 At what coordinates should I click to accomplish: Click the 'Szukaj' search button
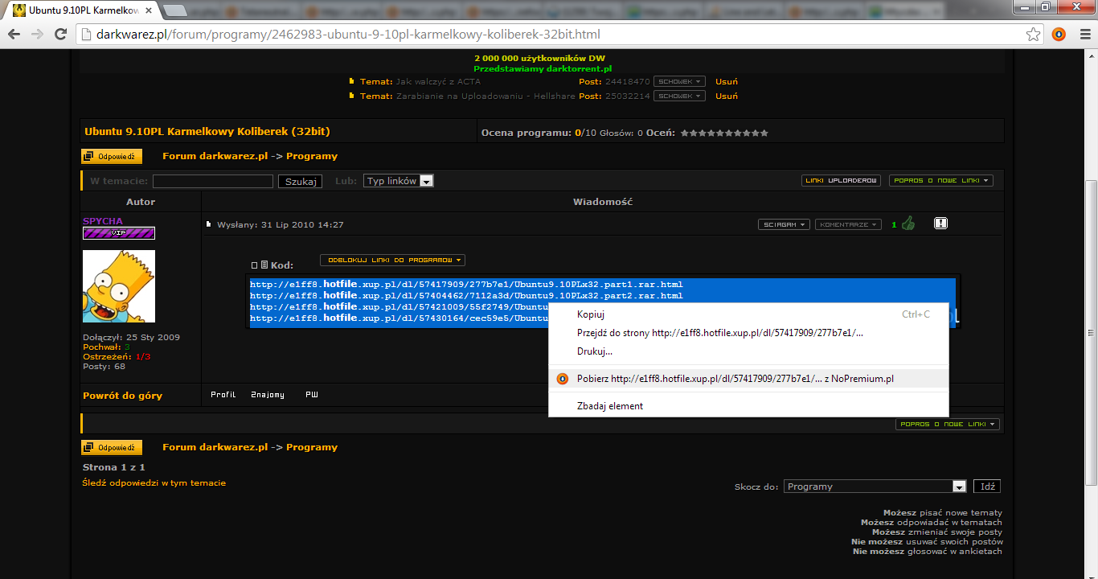(x=301, y=182)
